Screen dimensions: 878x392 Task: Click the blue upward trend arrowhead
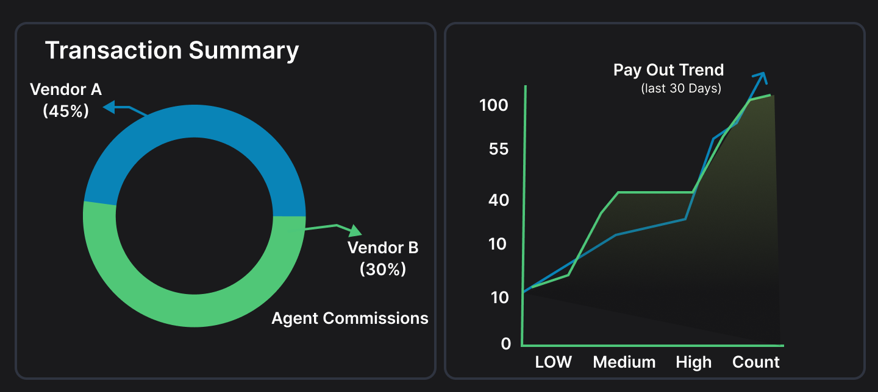[760, 78]
